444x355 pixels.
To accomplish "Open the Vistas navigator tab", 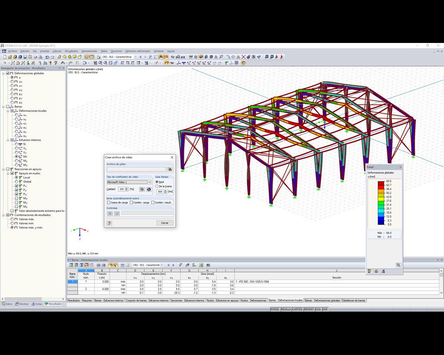I will click(x=37, y=304).
